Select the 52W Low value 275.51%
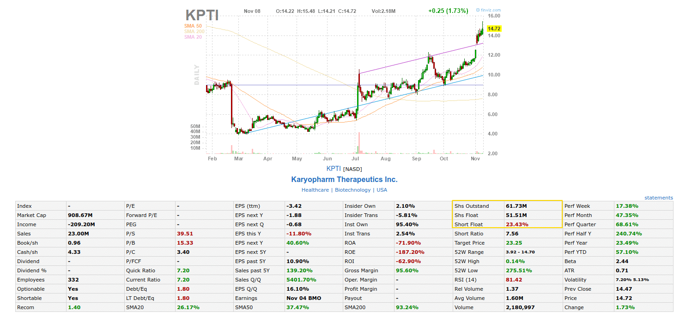 [519, 270]
